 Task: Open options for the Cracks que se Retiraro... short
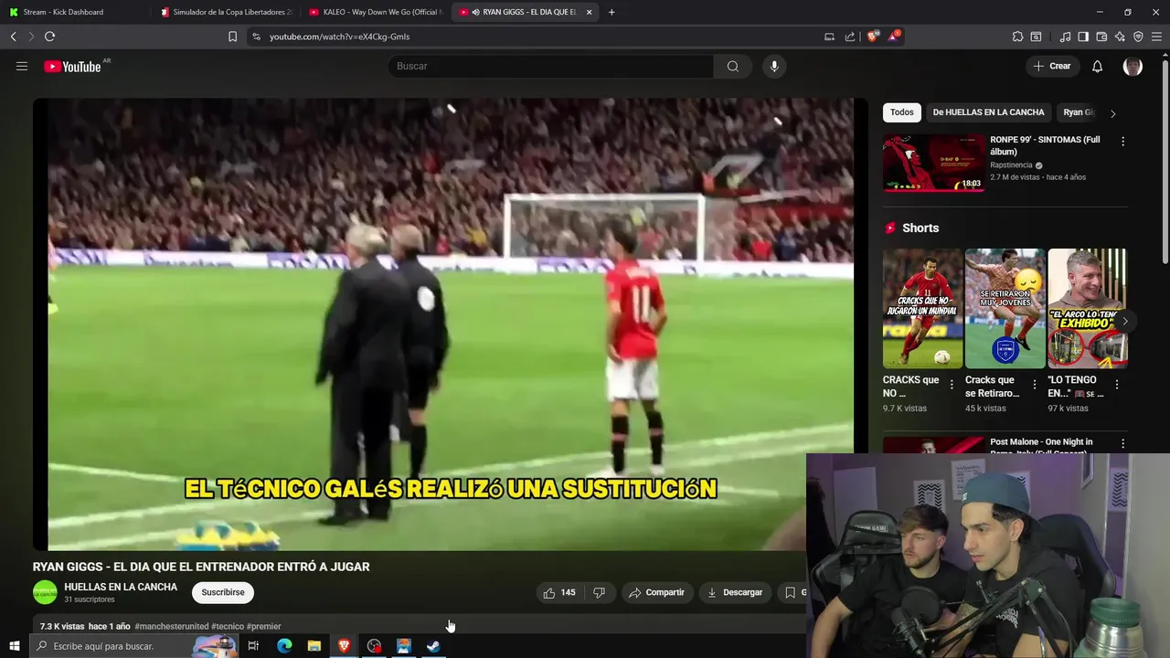1034,385
